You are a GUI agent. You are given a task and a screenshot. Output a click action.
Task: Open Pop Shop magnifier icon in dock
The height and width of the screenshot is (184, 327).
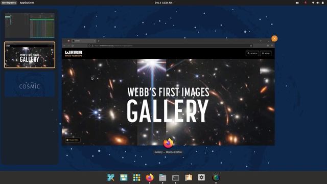pyautogui.click(x=111, y=177)
